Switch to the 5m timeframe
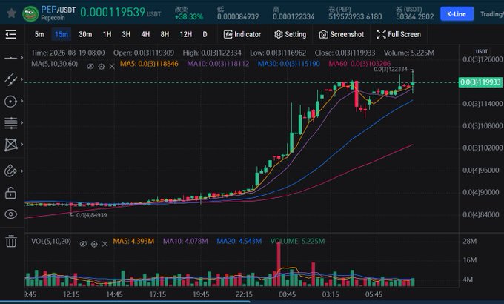Screen dimensions: 504x304 [x=39, y=34]
